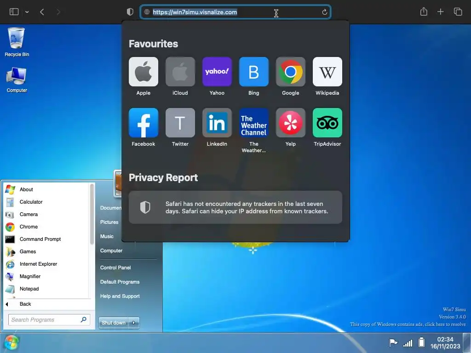
Task: Open Computer link in Start menu
Action: coord(111,251)
